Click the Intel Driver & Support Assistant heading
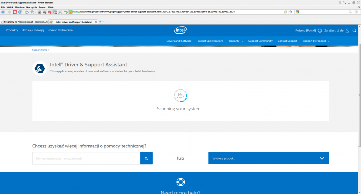The width and height of the screenshot is (361, 194). tap(88, 65)
